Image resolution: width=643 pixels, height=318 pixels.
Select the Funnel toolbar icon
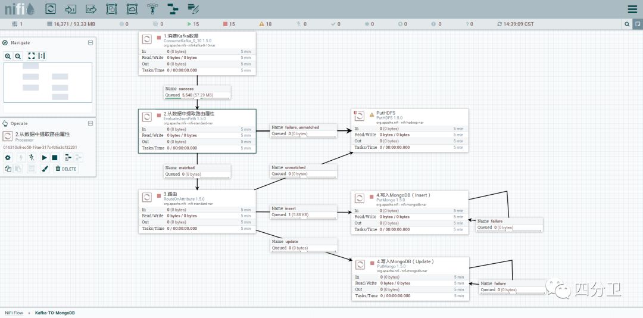tap(152, 9)
